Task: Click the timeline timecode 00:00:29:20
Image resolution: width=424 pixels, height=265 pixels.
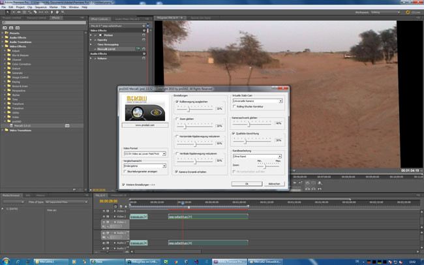Action: click(108, 201)
